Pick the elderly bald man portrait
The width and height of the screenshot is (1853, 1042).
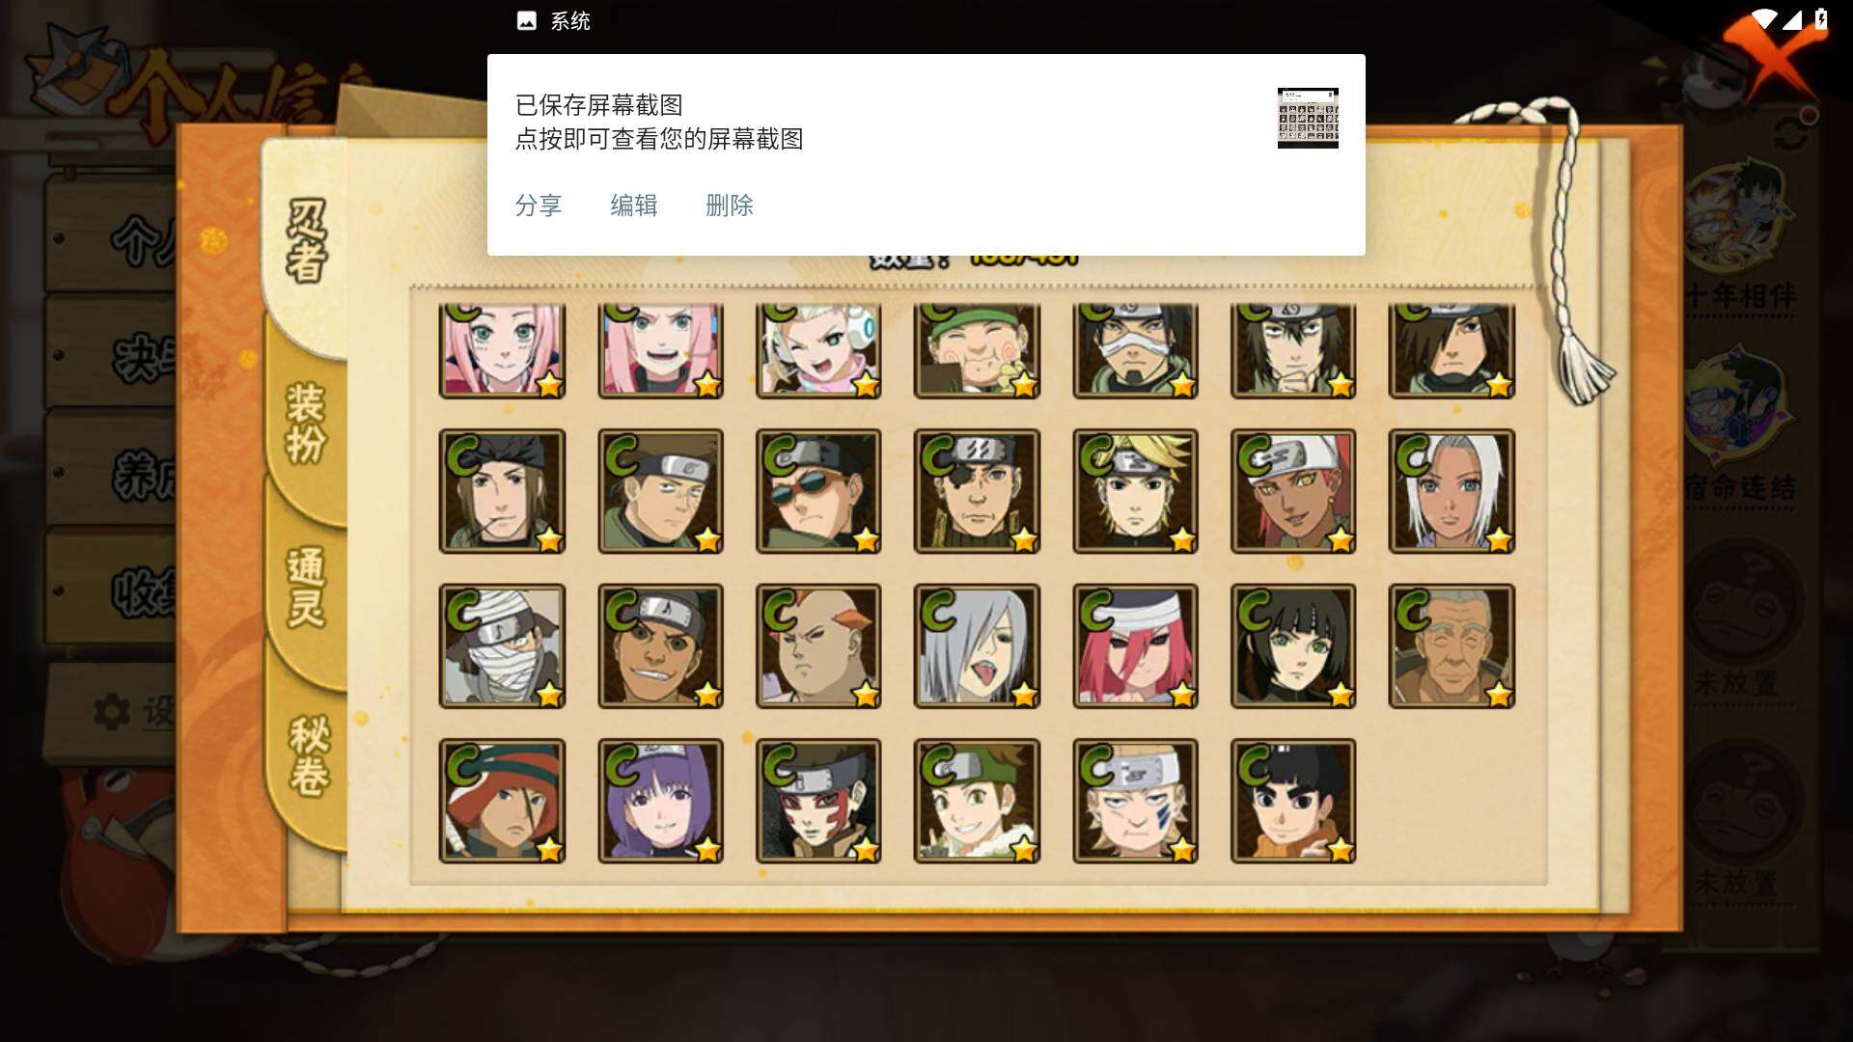(x=1452, y=645)
